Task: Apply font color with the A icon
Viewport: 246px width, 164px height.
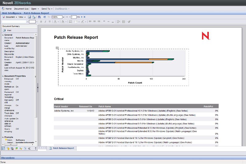Action: pos(55,21)
